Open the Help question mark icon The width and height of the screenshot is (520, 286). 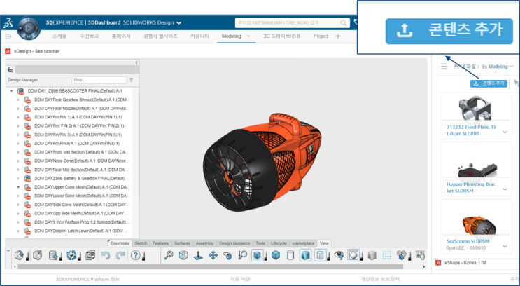[135, 255]
